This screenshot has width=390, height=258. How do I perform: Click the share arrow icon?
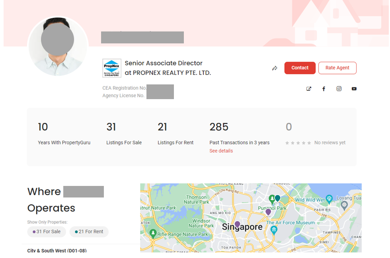tap(275, 68)
